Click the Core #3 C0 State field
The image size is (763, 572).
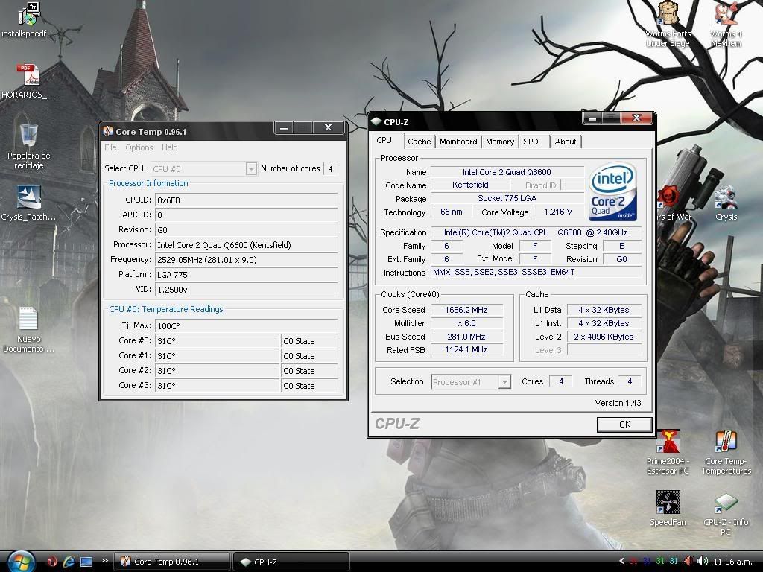(x=309, y=386)
